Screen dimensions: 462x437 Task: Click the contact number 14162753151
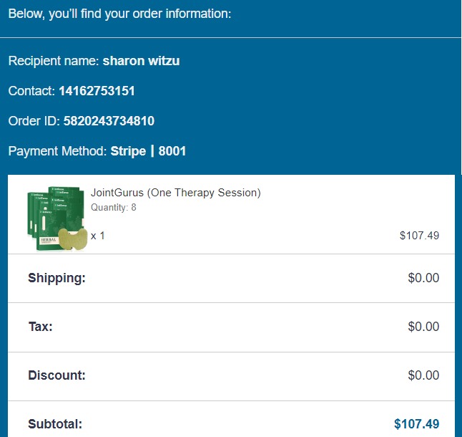[97, 91]
